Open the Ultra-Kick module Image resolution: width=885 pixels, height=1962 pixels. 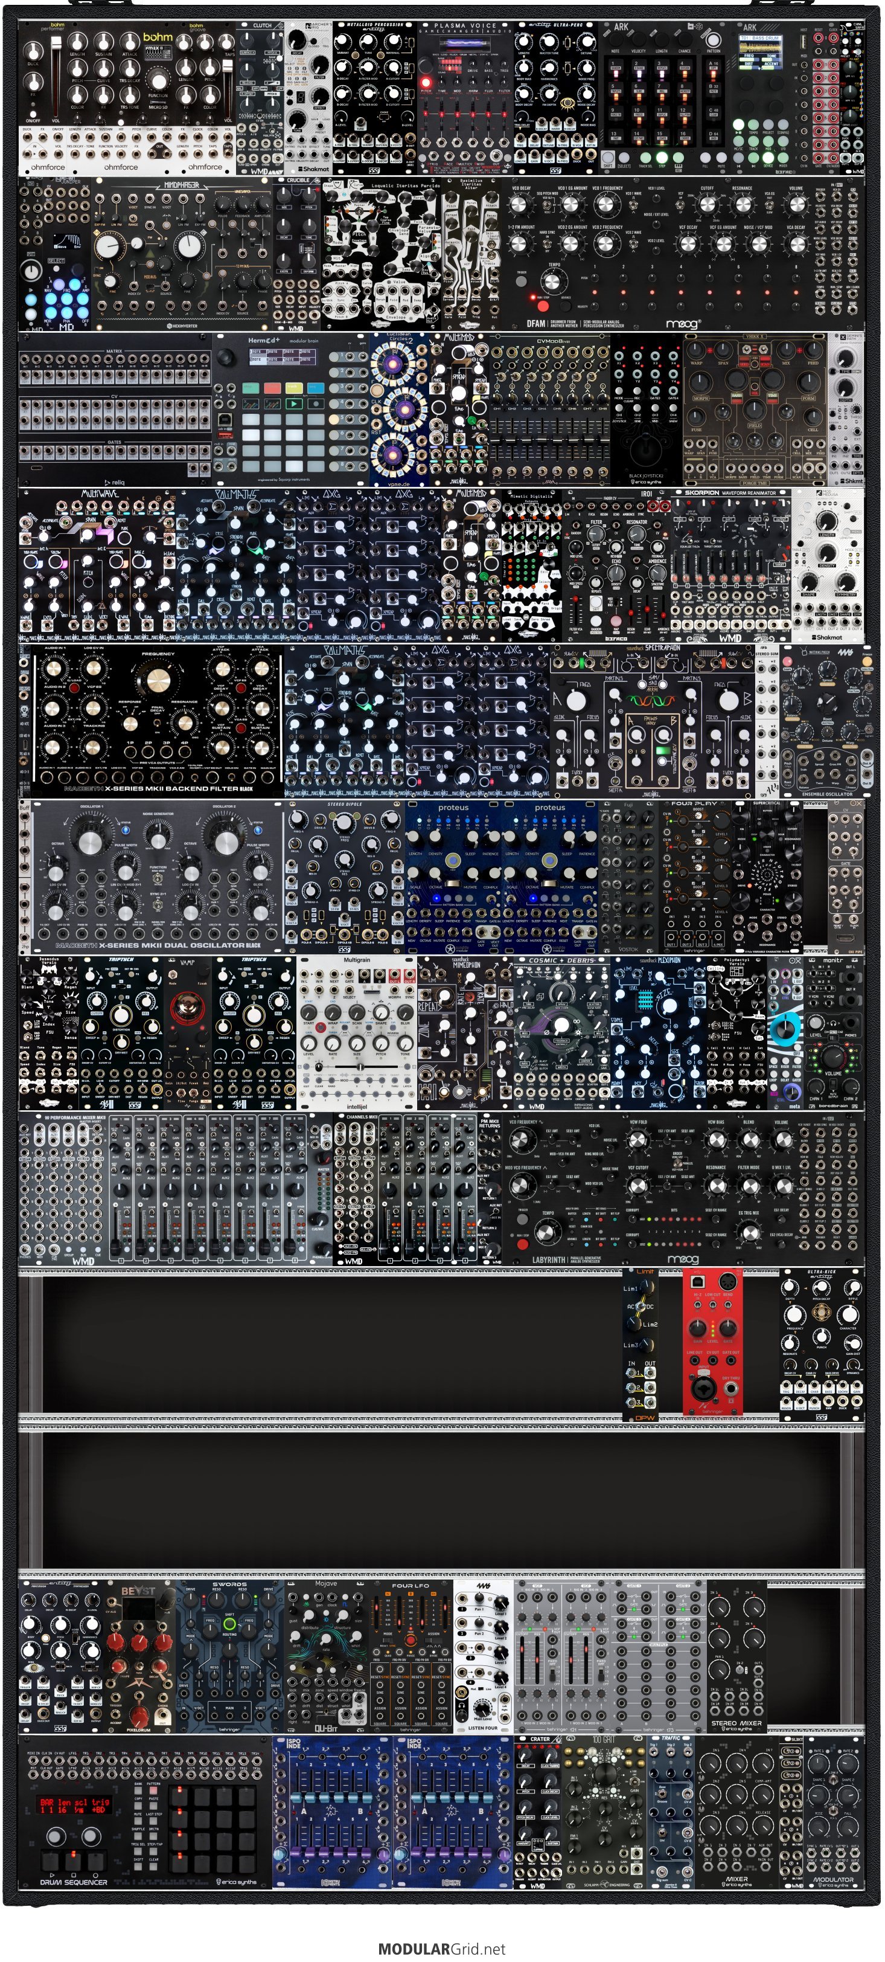[822, 1344]
